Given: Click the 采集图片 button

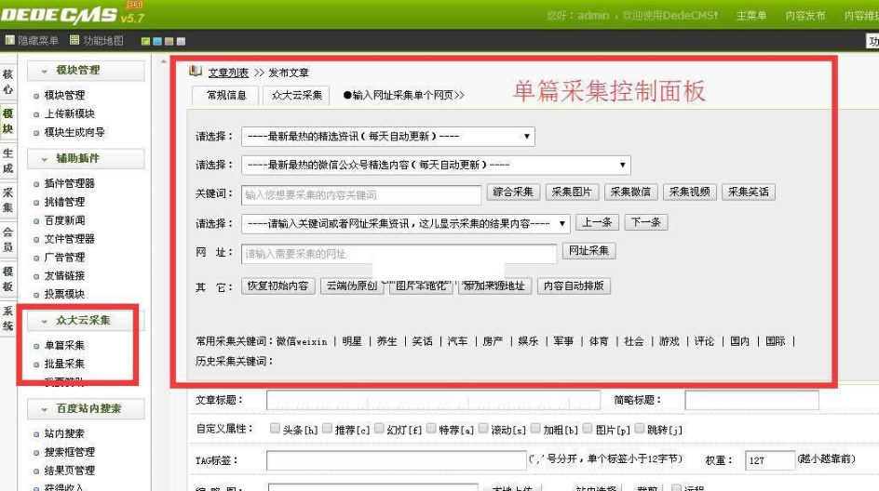Looking at the screenshot, I should click(x=572, y=192).
